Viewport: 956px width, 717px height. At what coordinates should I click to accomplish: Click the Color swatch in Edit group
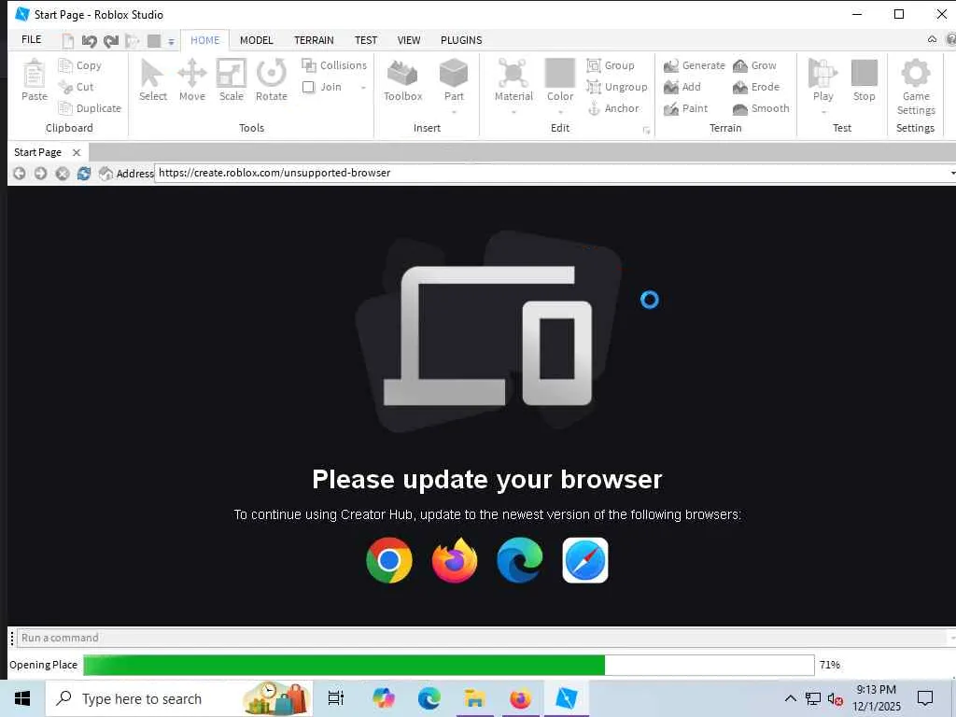(560, 73)
